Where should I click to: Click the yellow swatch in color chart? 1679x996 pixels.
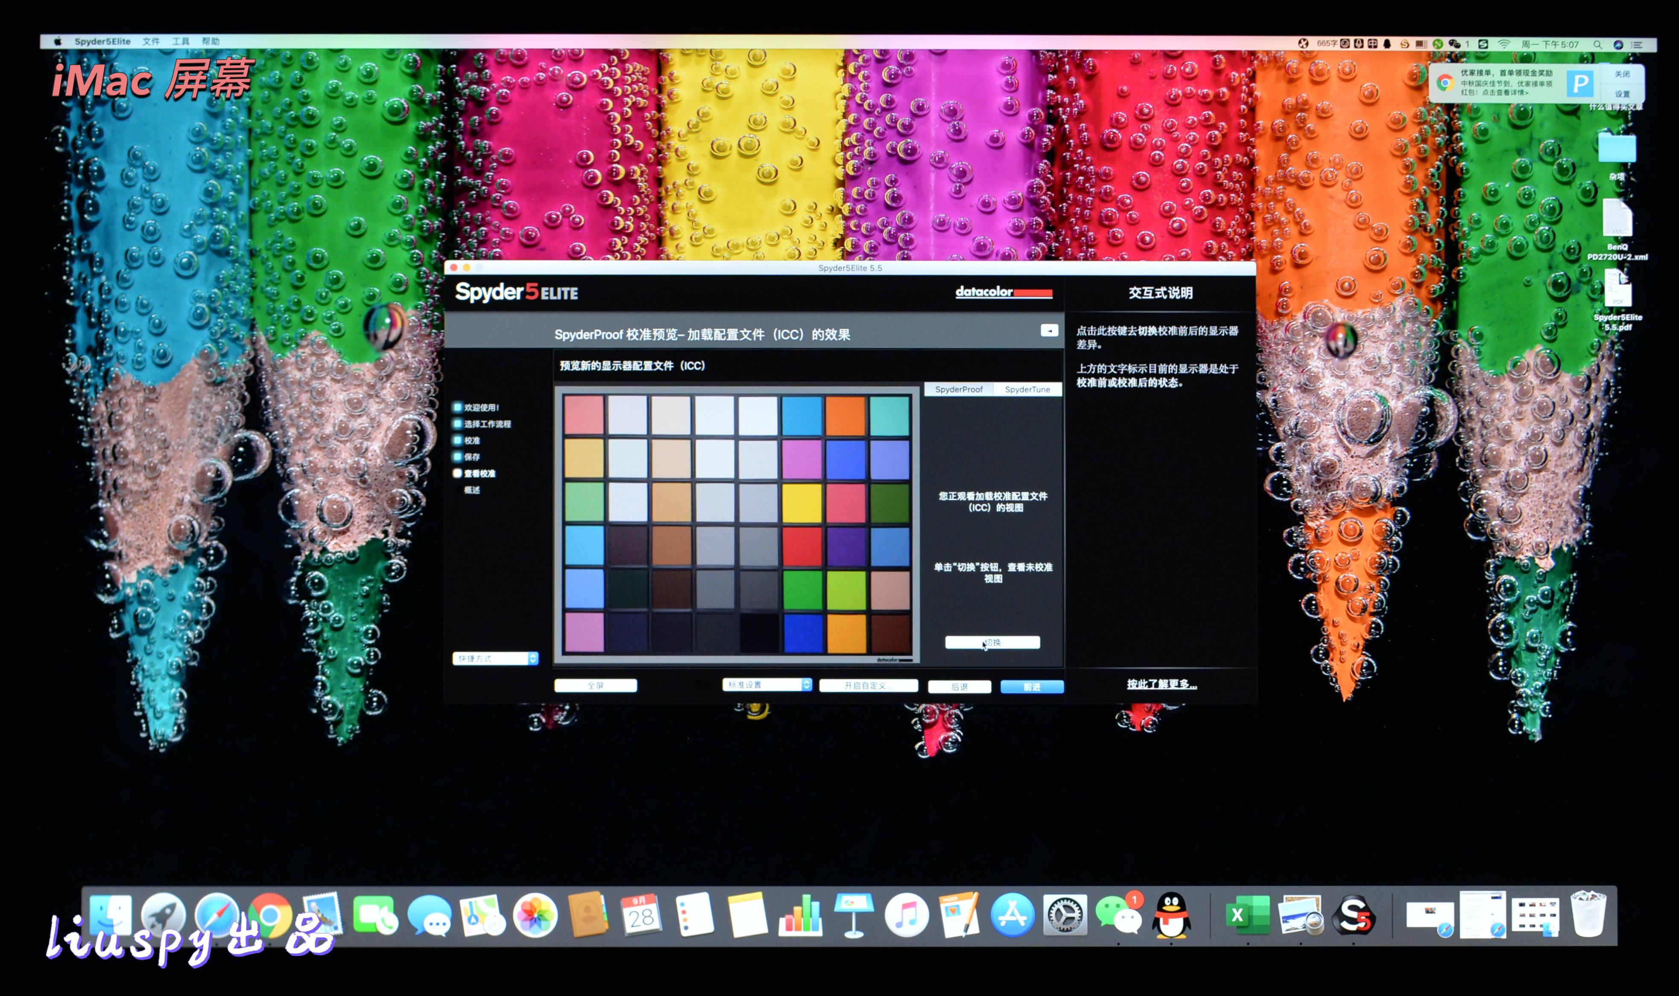pos(801,503)
